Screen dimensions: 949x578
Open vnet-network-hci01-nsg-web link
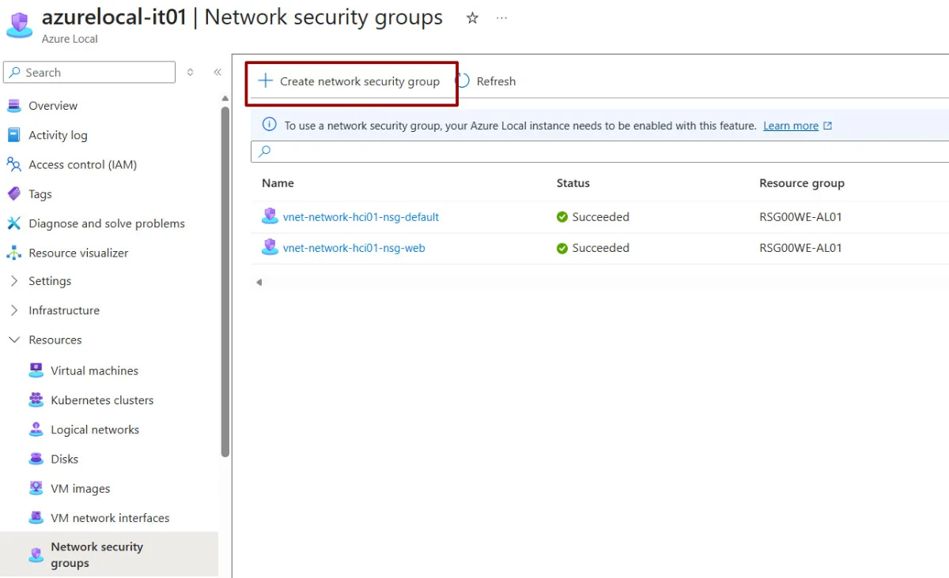click(354, 247)
